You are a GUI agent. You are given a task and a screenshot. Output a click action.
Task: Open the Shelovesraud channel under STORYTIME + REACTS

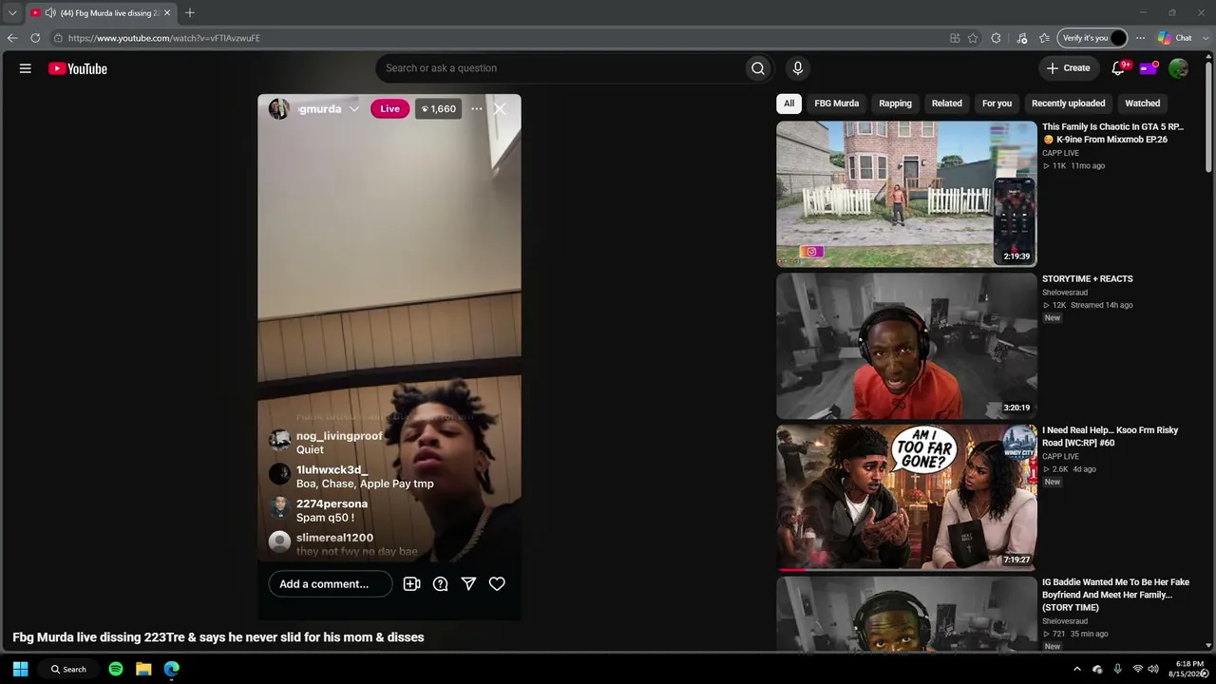coord(1065,293)
